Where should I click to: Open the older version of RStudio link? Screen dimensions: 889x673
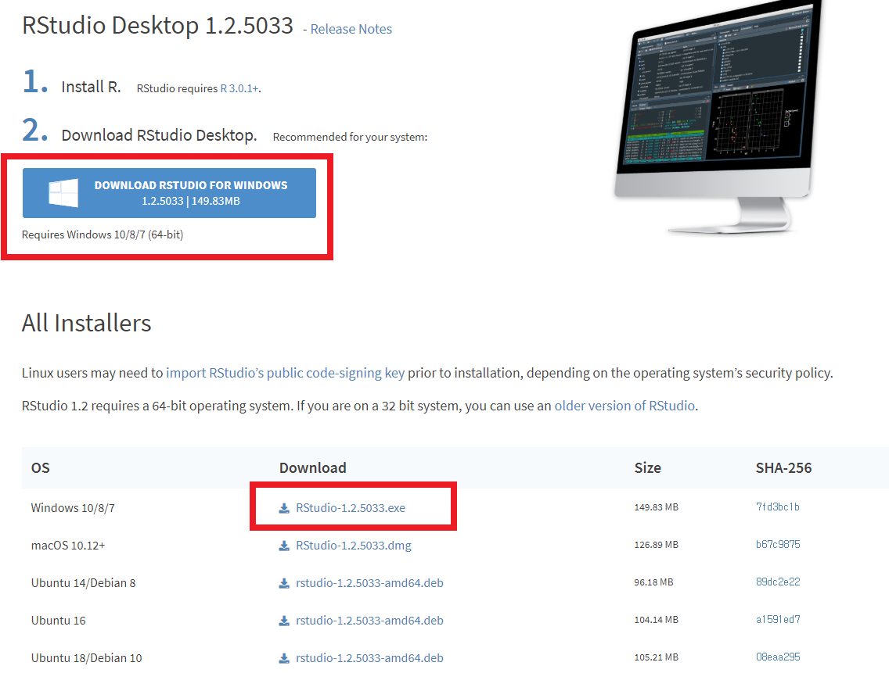624,406
